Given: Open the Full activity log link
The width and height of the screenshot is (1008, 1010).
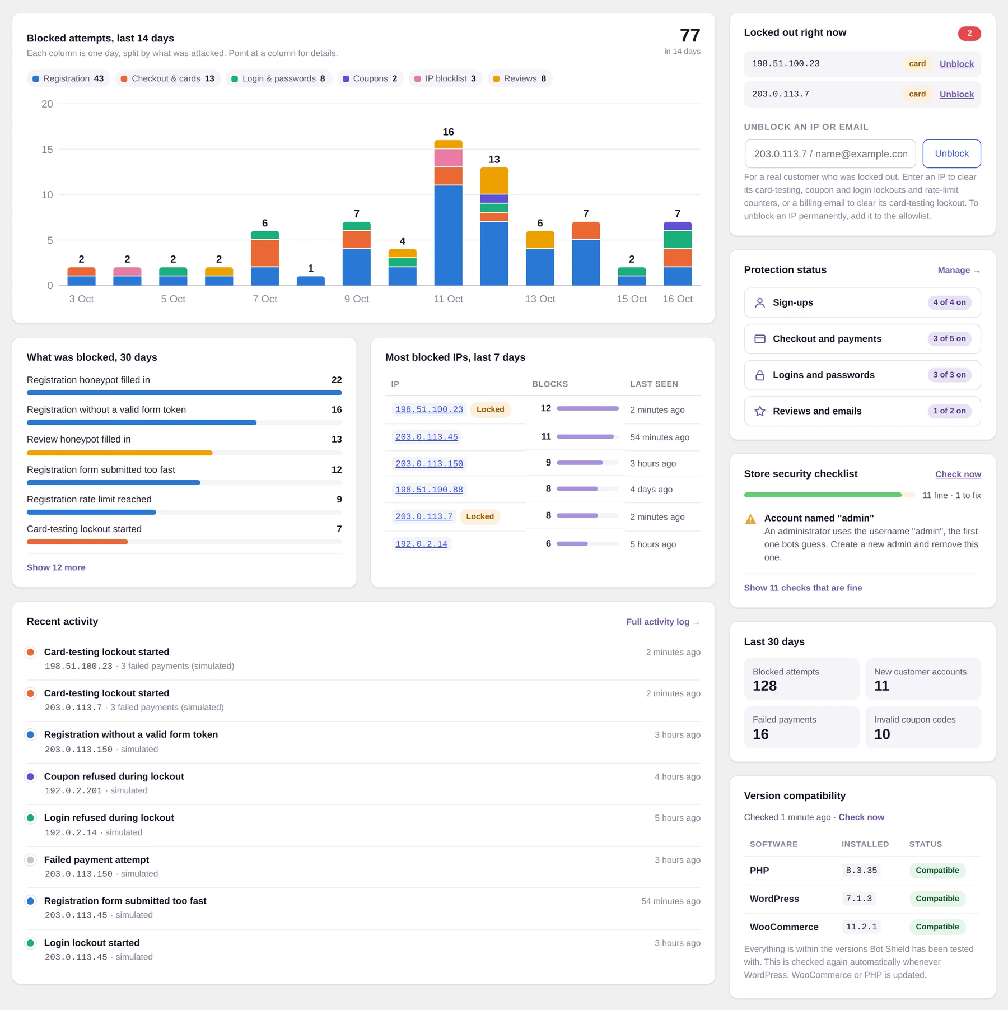Looking at the screenshot, I should [663, 622].
